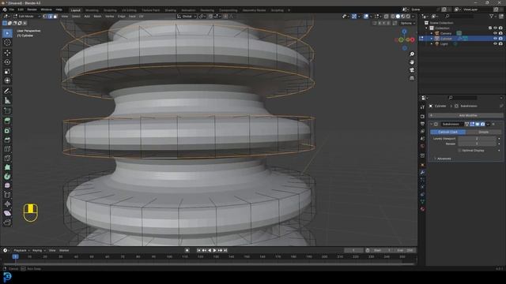Expand the Light tree item
The image size is (506, 284).
[432, 43]
